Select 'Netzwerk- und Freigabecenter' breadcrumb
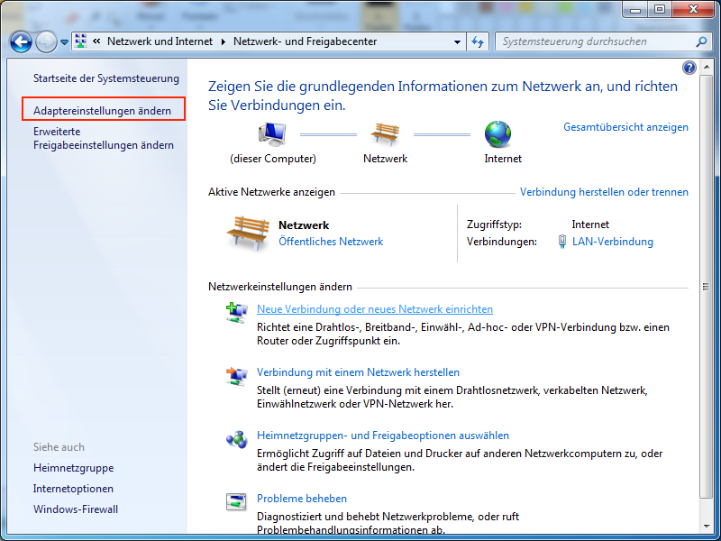Screen dimensions: 721x541 [306, 41]
